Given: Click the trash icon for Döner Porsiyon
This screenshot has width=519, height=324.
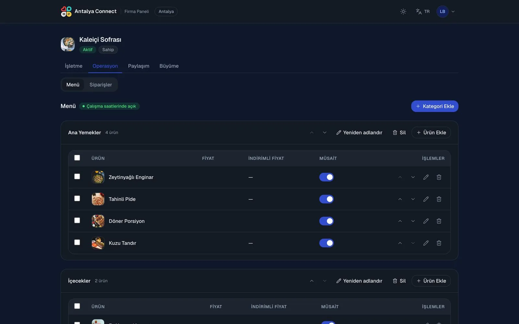Looking at the screenshot, I should point(439,221).
